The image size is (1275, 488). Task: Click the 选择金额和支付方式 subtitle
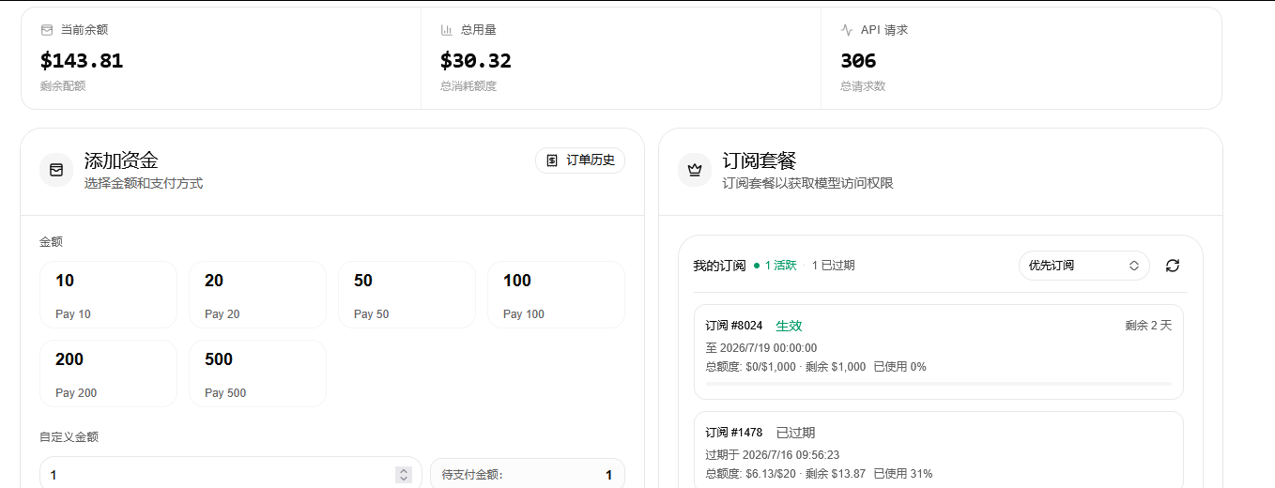[x=144, y=184]
